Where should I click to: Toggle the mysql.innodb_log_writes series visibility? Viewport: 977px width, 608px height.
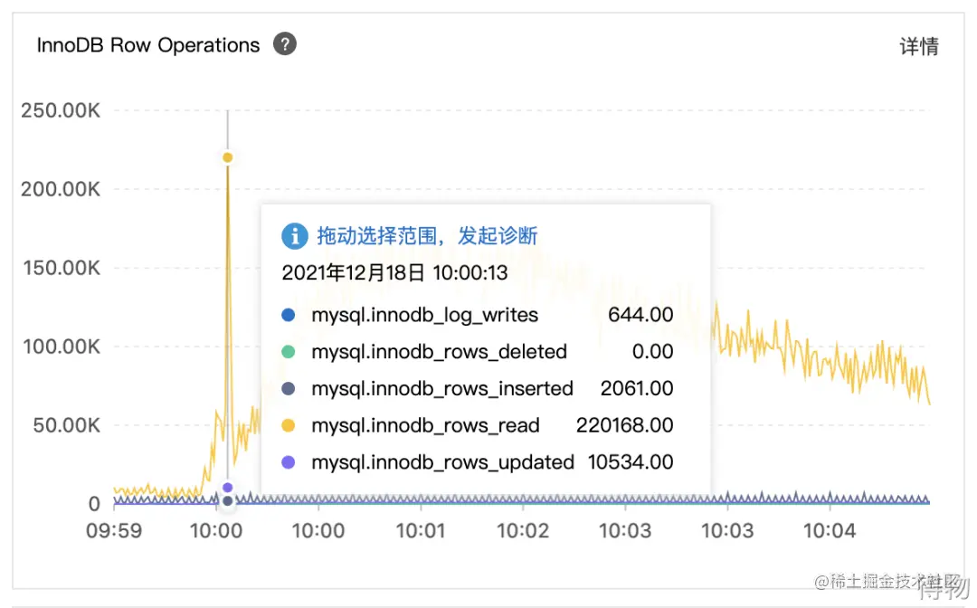pyautogui.click(x=423, y=314)
